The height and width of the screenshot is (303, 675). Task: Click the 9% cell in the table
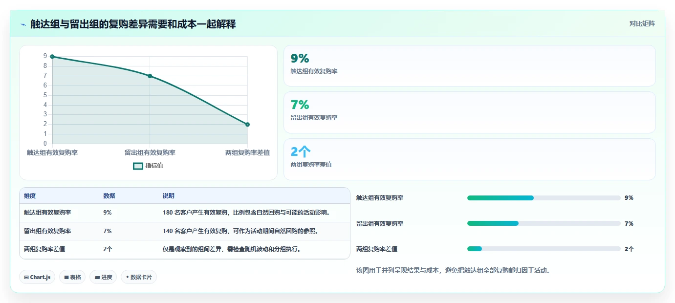(x=108, y=213)
